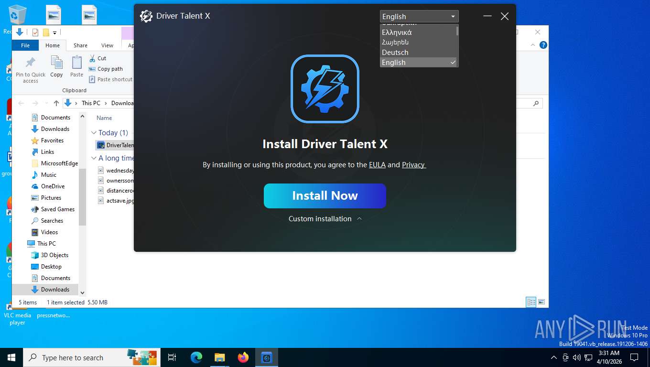Viewport: 650px width, 367px height.
Task: Select MicrosoftEdge folder in navigation pane
Action: 59,163
